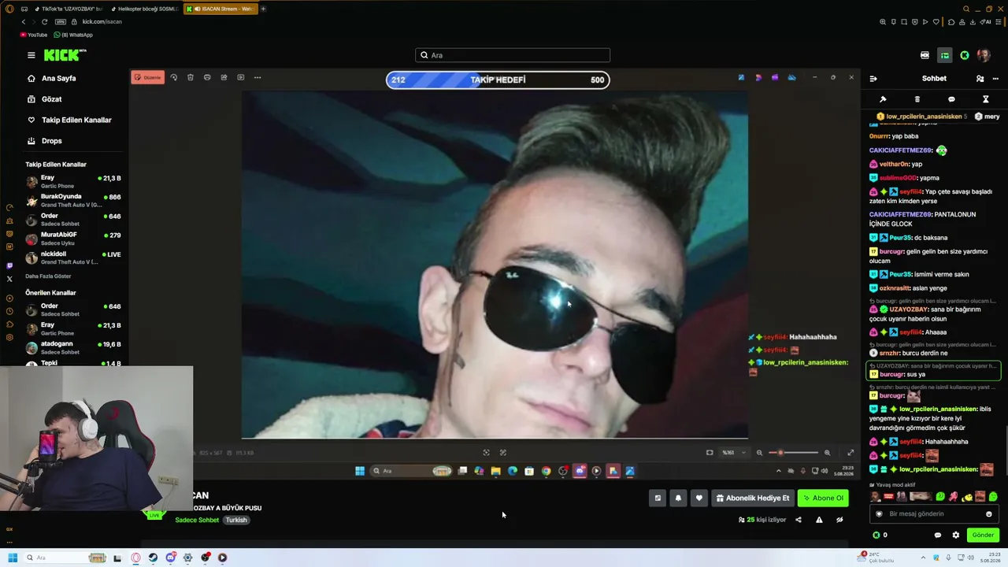The image size is (1008, 567).
Task: Toggle the hide viewers eye-slash icon
Action: pyautogui.click(x=839, y=520)
